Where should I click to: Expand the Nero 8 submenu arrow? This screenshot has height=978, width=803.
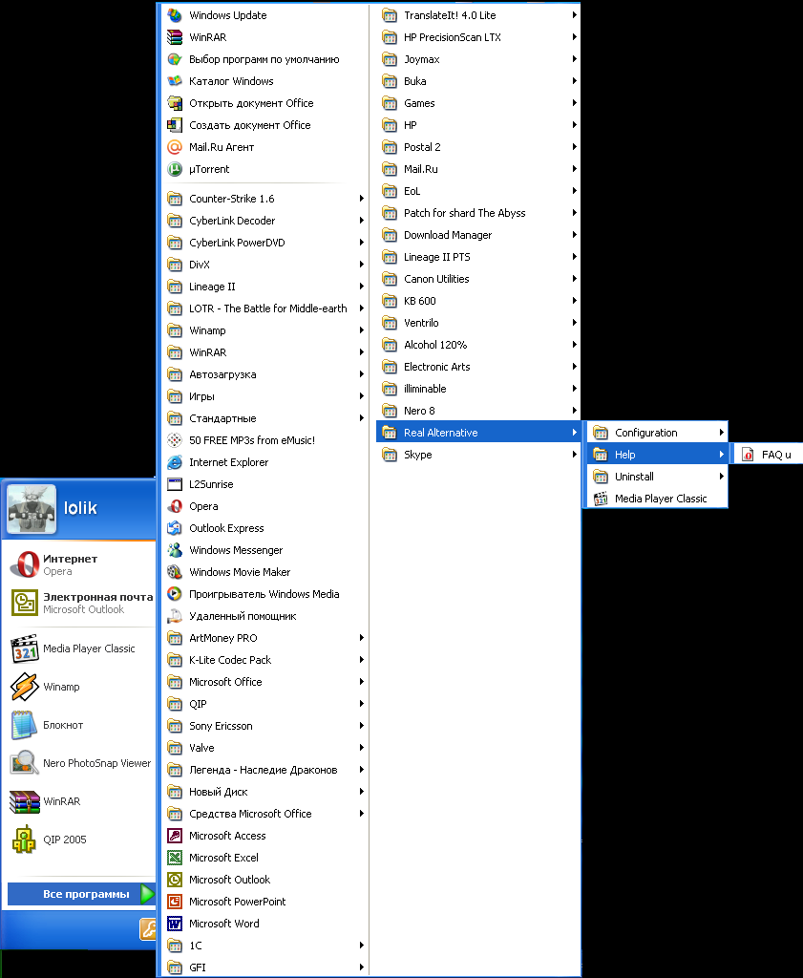click(x=574, y=411)
